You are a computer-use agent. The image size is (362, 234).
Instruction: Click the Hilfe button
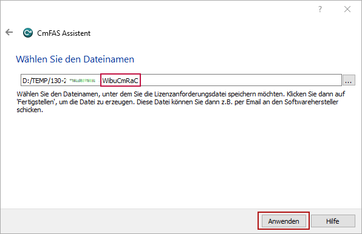(x=333, y=221)
